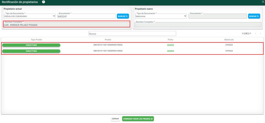Image resolution: width=265 pixels, height=123 pixels.
Task: Open Tipo de Documento dropdown for Propietario nuevo
Action: pyautogui.click(x=160, y=16)
